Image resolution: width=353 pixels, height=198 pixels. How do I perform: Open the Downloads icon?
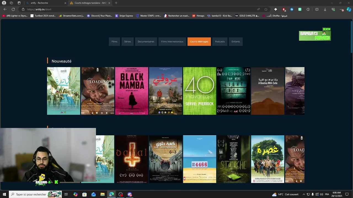[x=325, y=9]
